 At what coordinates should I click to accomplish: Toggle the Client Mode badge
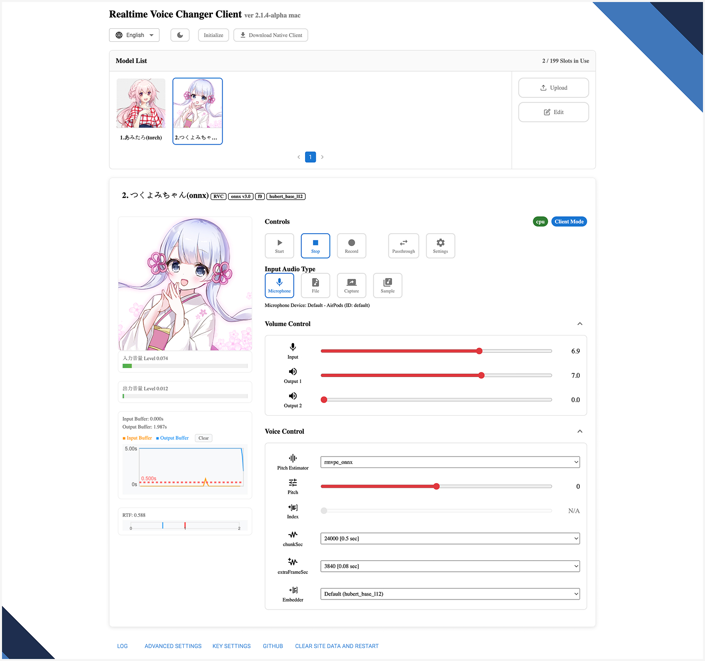[569, 222]
